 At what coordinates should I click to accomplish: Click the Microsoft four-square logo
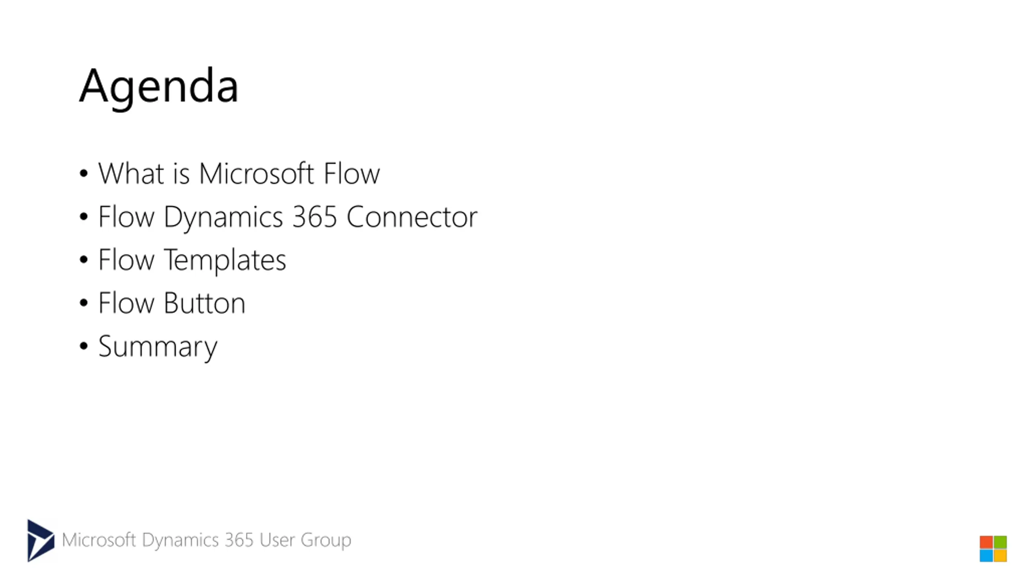tap(993, 548)
